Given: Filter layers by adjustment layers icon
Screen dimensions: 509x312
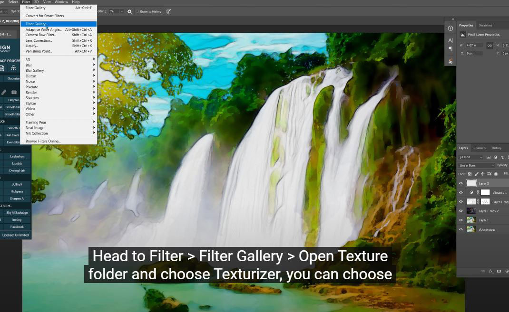Looking at the screenshot, I should (x=495, y=157).
